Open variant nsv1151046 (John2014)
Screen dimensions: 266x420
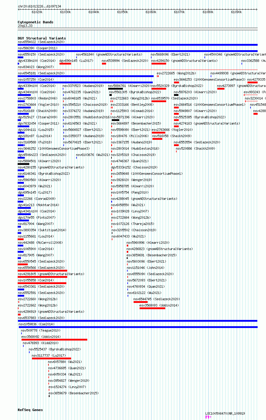(146, 268)
